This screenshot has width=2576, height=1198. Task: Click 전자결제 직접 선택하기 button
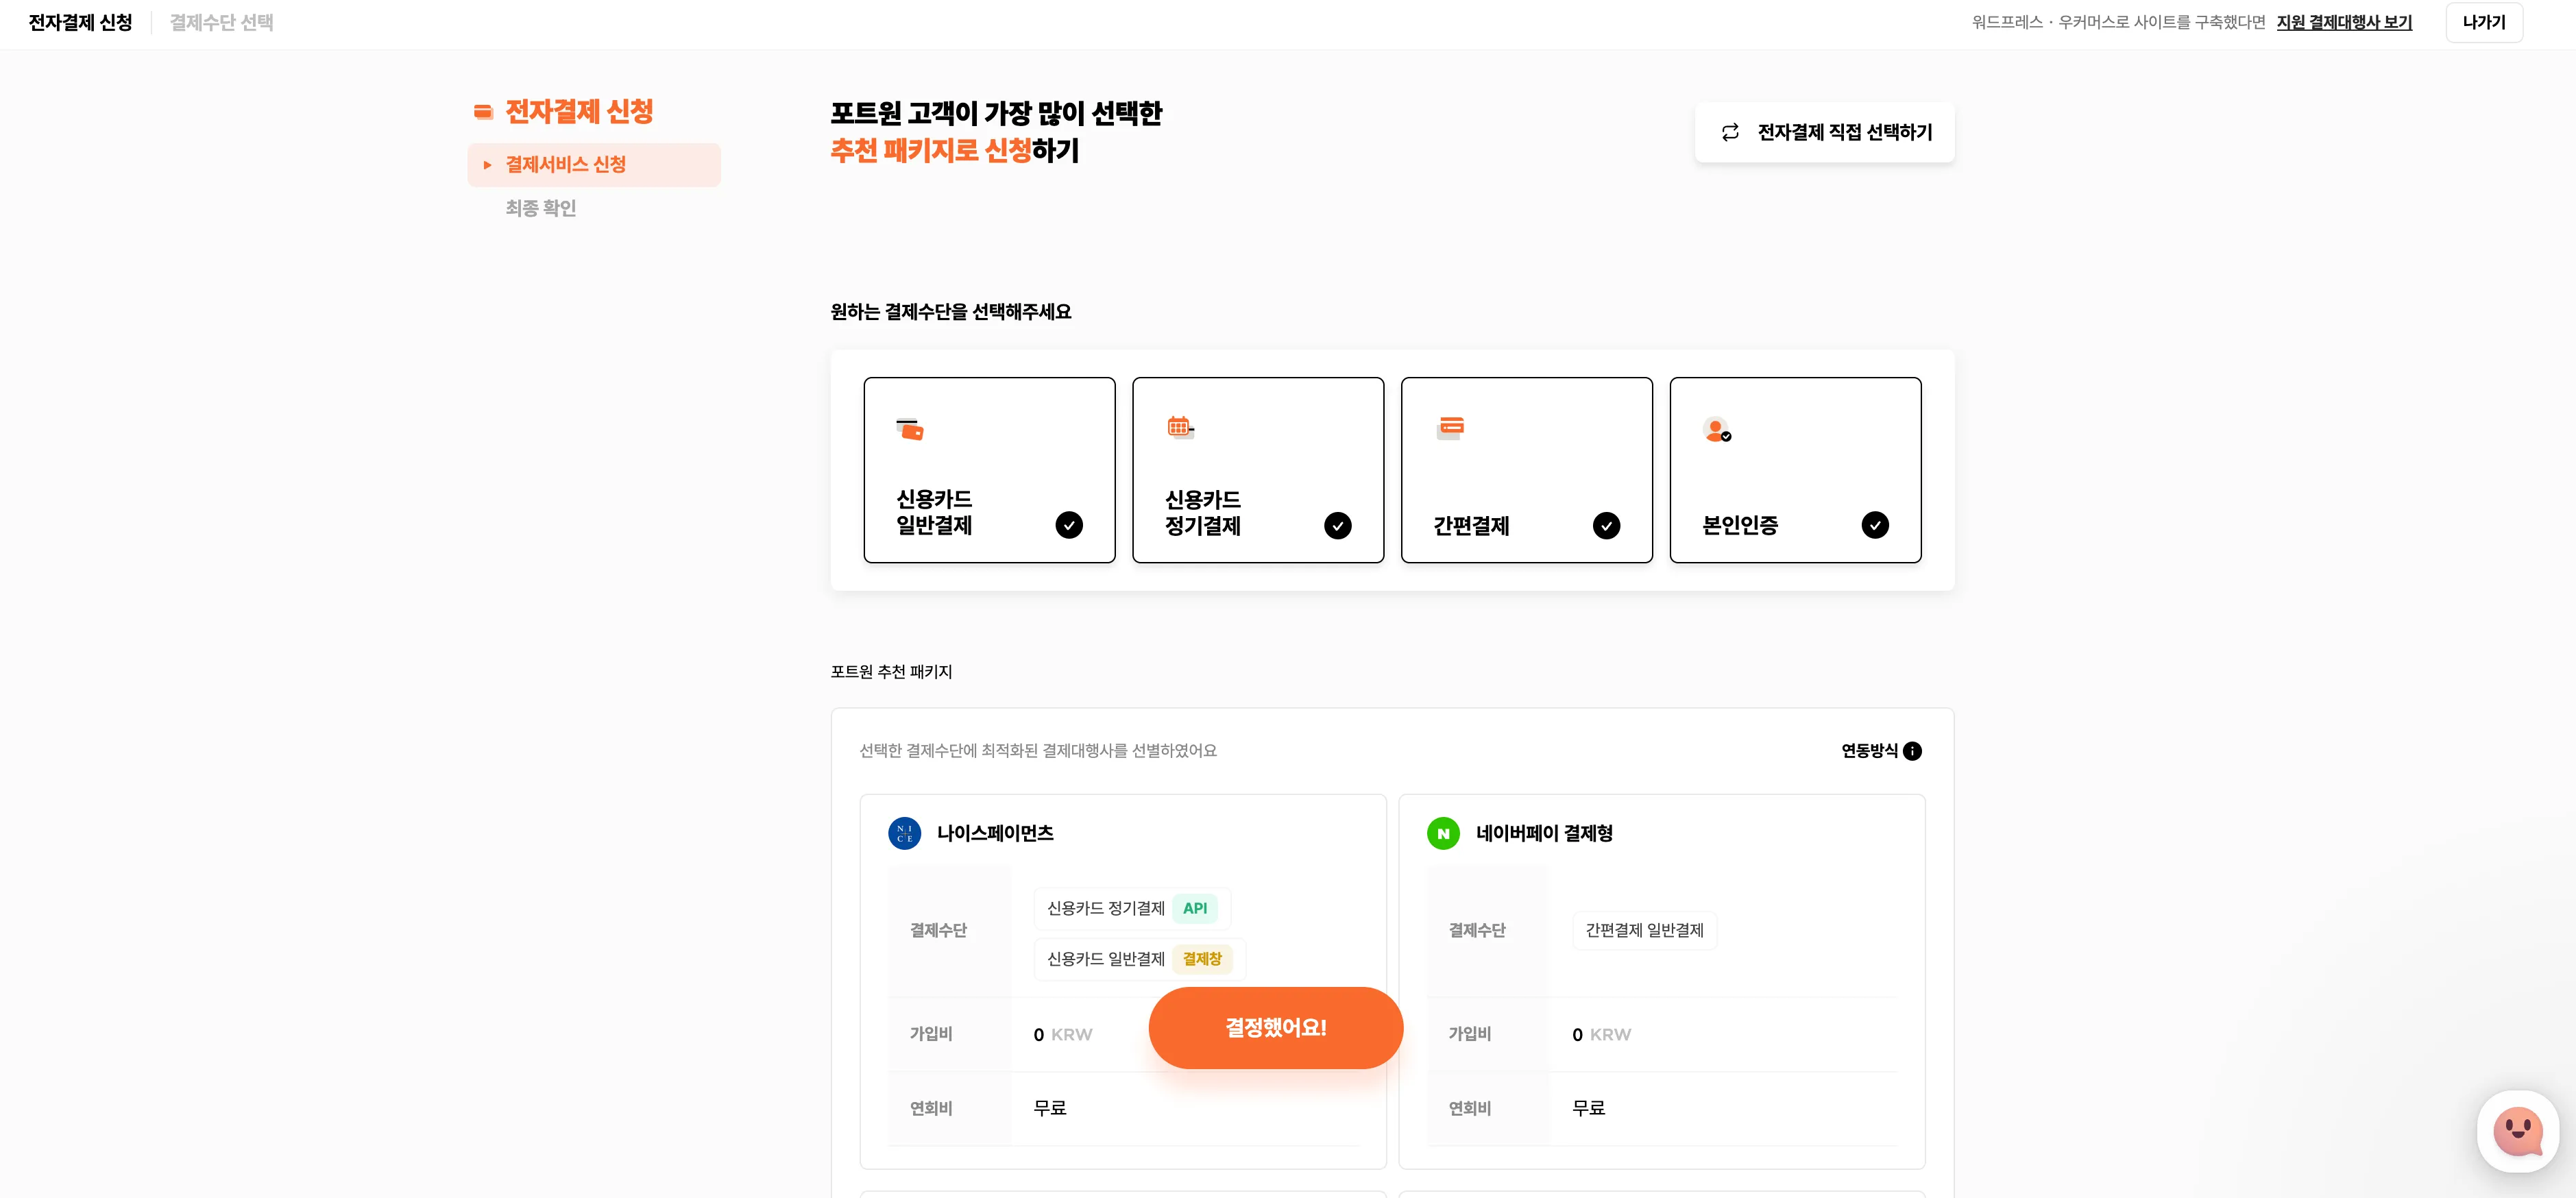(1824, 132)
